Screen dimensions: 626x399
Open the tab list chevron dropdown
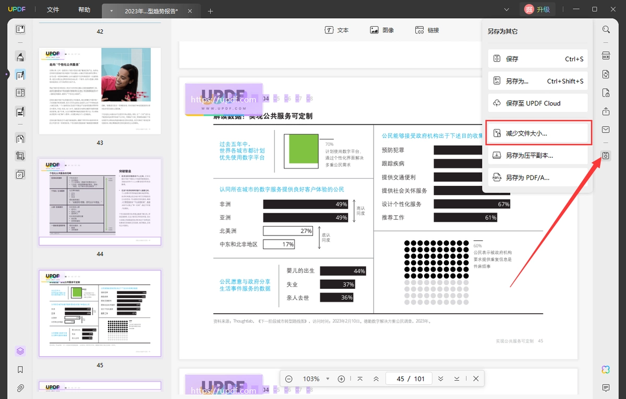point(507,10)
